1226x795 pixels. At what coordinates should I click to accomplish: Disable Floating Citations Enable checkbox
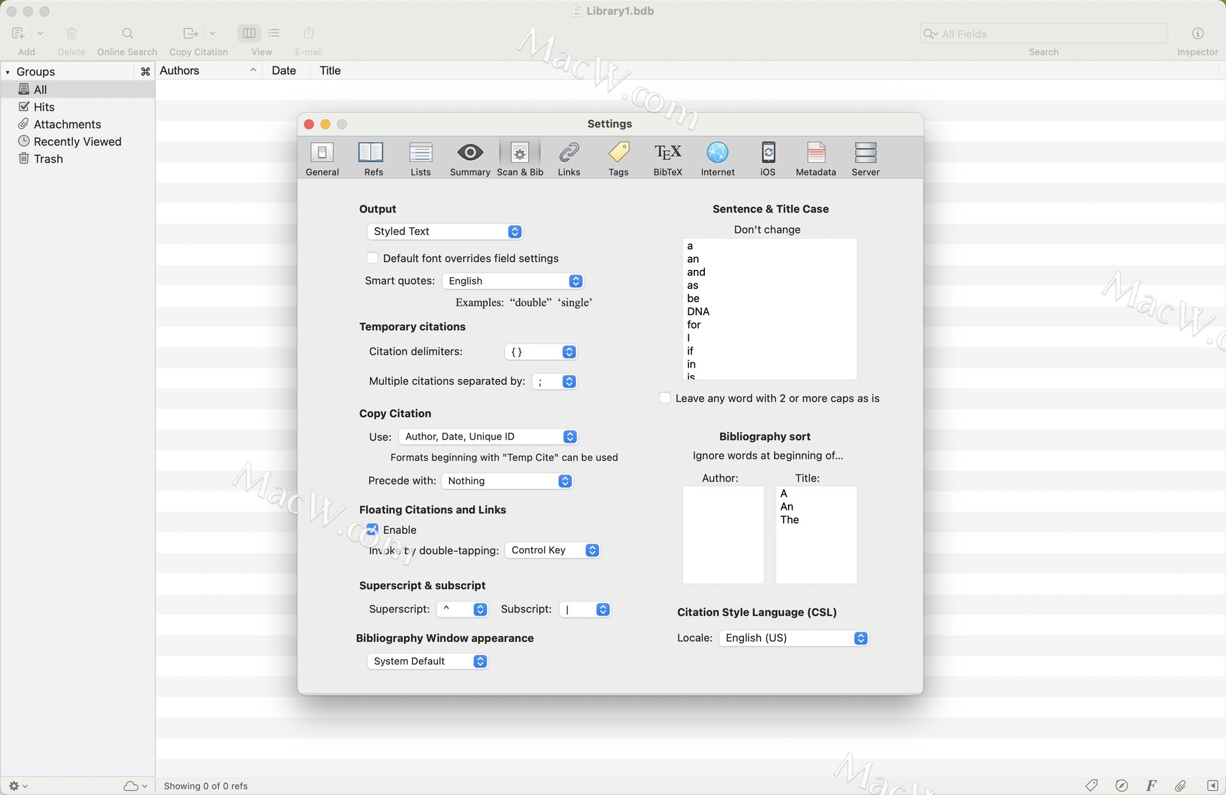[x=372, y=530]
